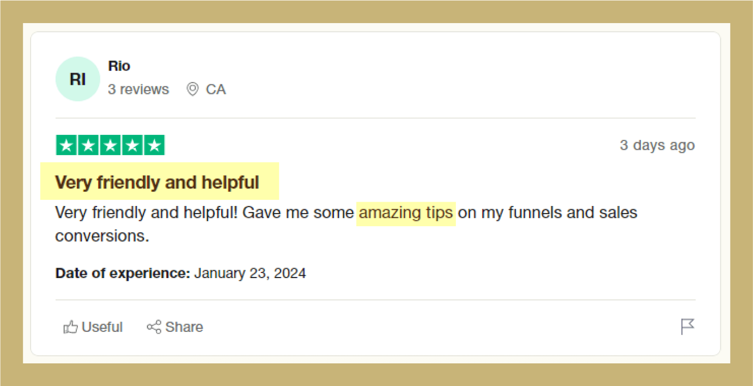
Task: Click the Share network icon
Action: (x=154, y=327)
